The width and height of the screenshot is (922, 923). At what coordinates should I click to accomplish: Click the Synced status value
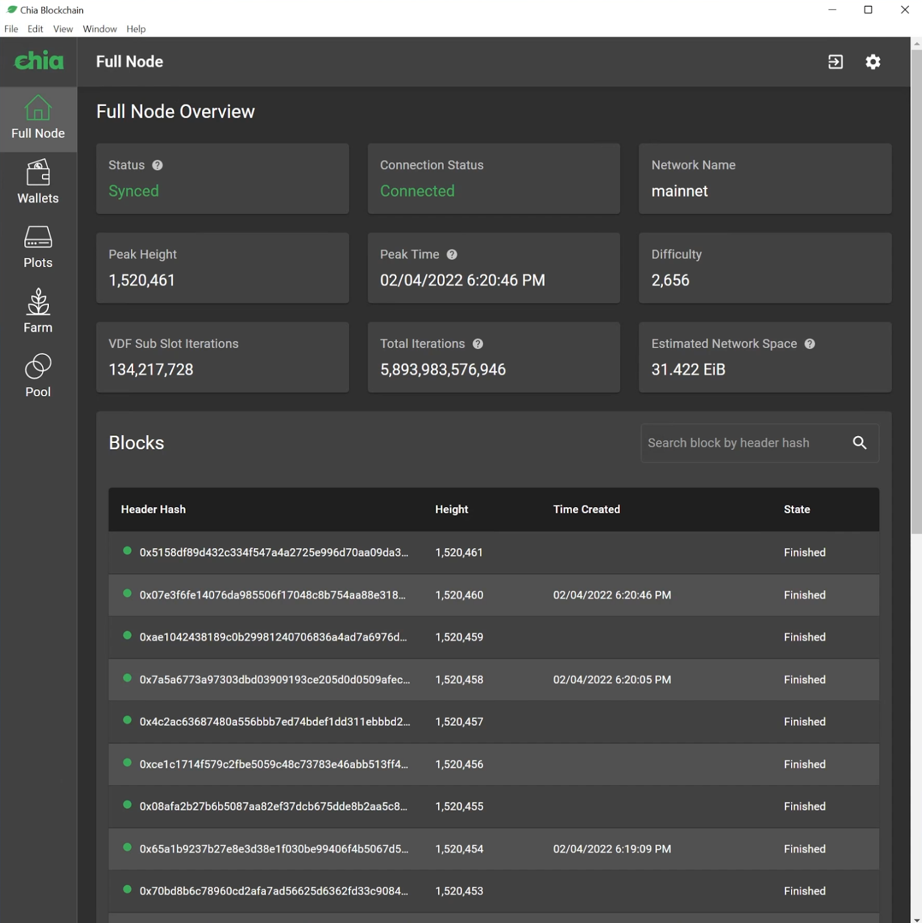coord(134,191)
